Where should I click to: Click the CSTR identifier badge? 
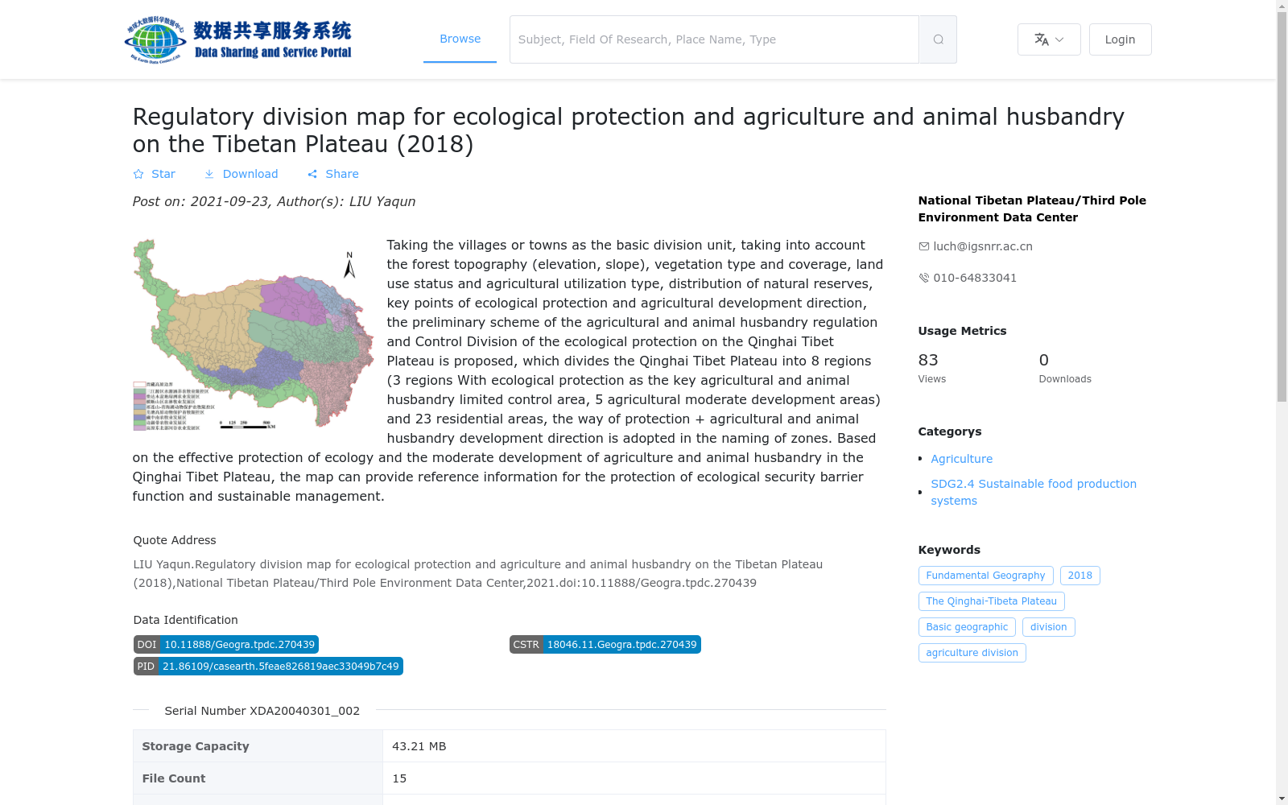pos(605,645)
